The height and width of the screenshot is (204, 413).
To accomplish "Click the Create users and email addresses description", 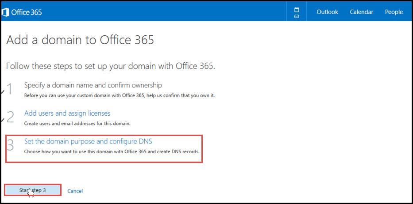I will 77,123.
